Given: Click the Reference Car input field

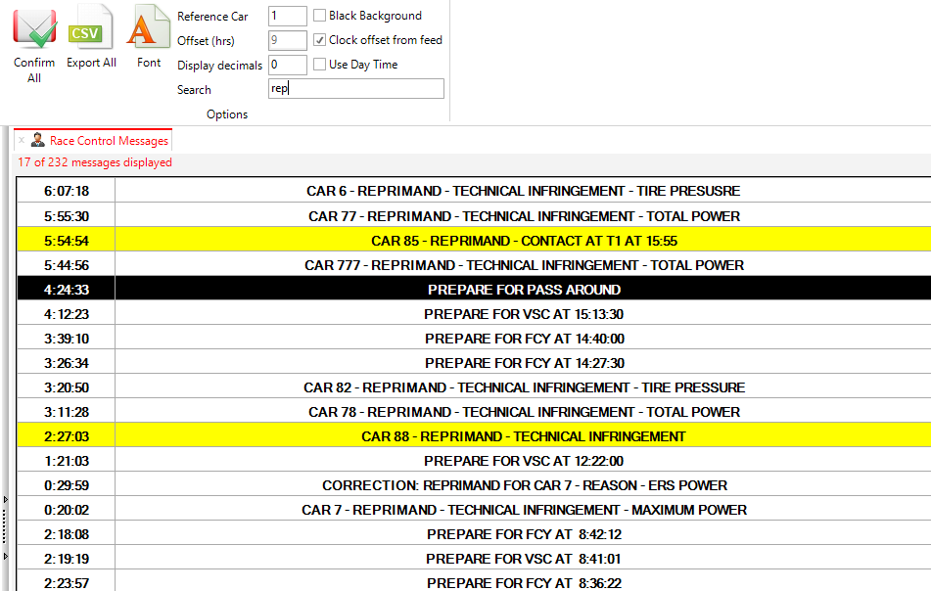Looking at the screenshot, I should pyautogui.click(x=287, y=16).
